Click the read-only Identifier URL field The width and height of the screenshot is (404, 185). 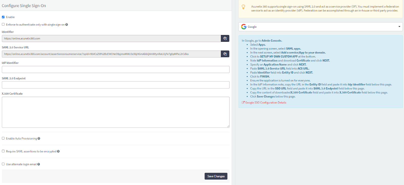[x=111, y=39]
